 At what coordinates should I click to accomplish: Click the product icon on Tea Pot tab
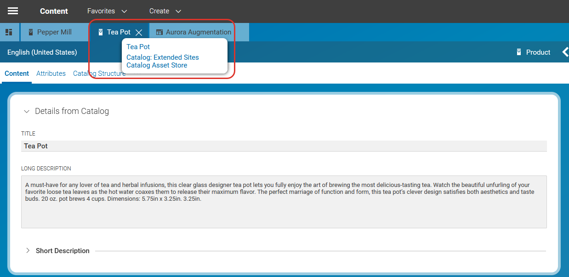[101, 32]
